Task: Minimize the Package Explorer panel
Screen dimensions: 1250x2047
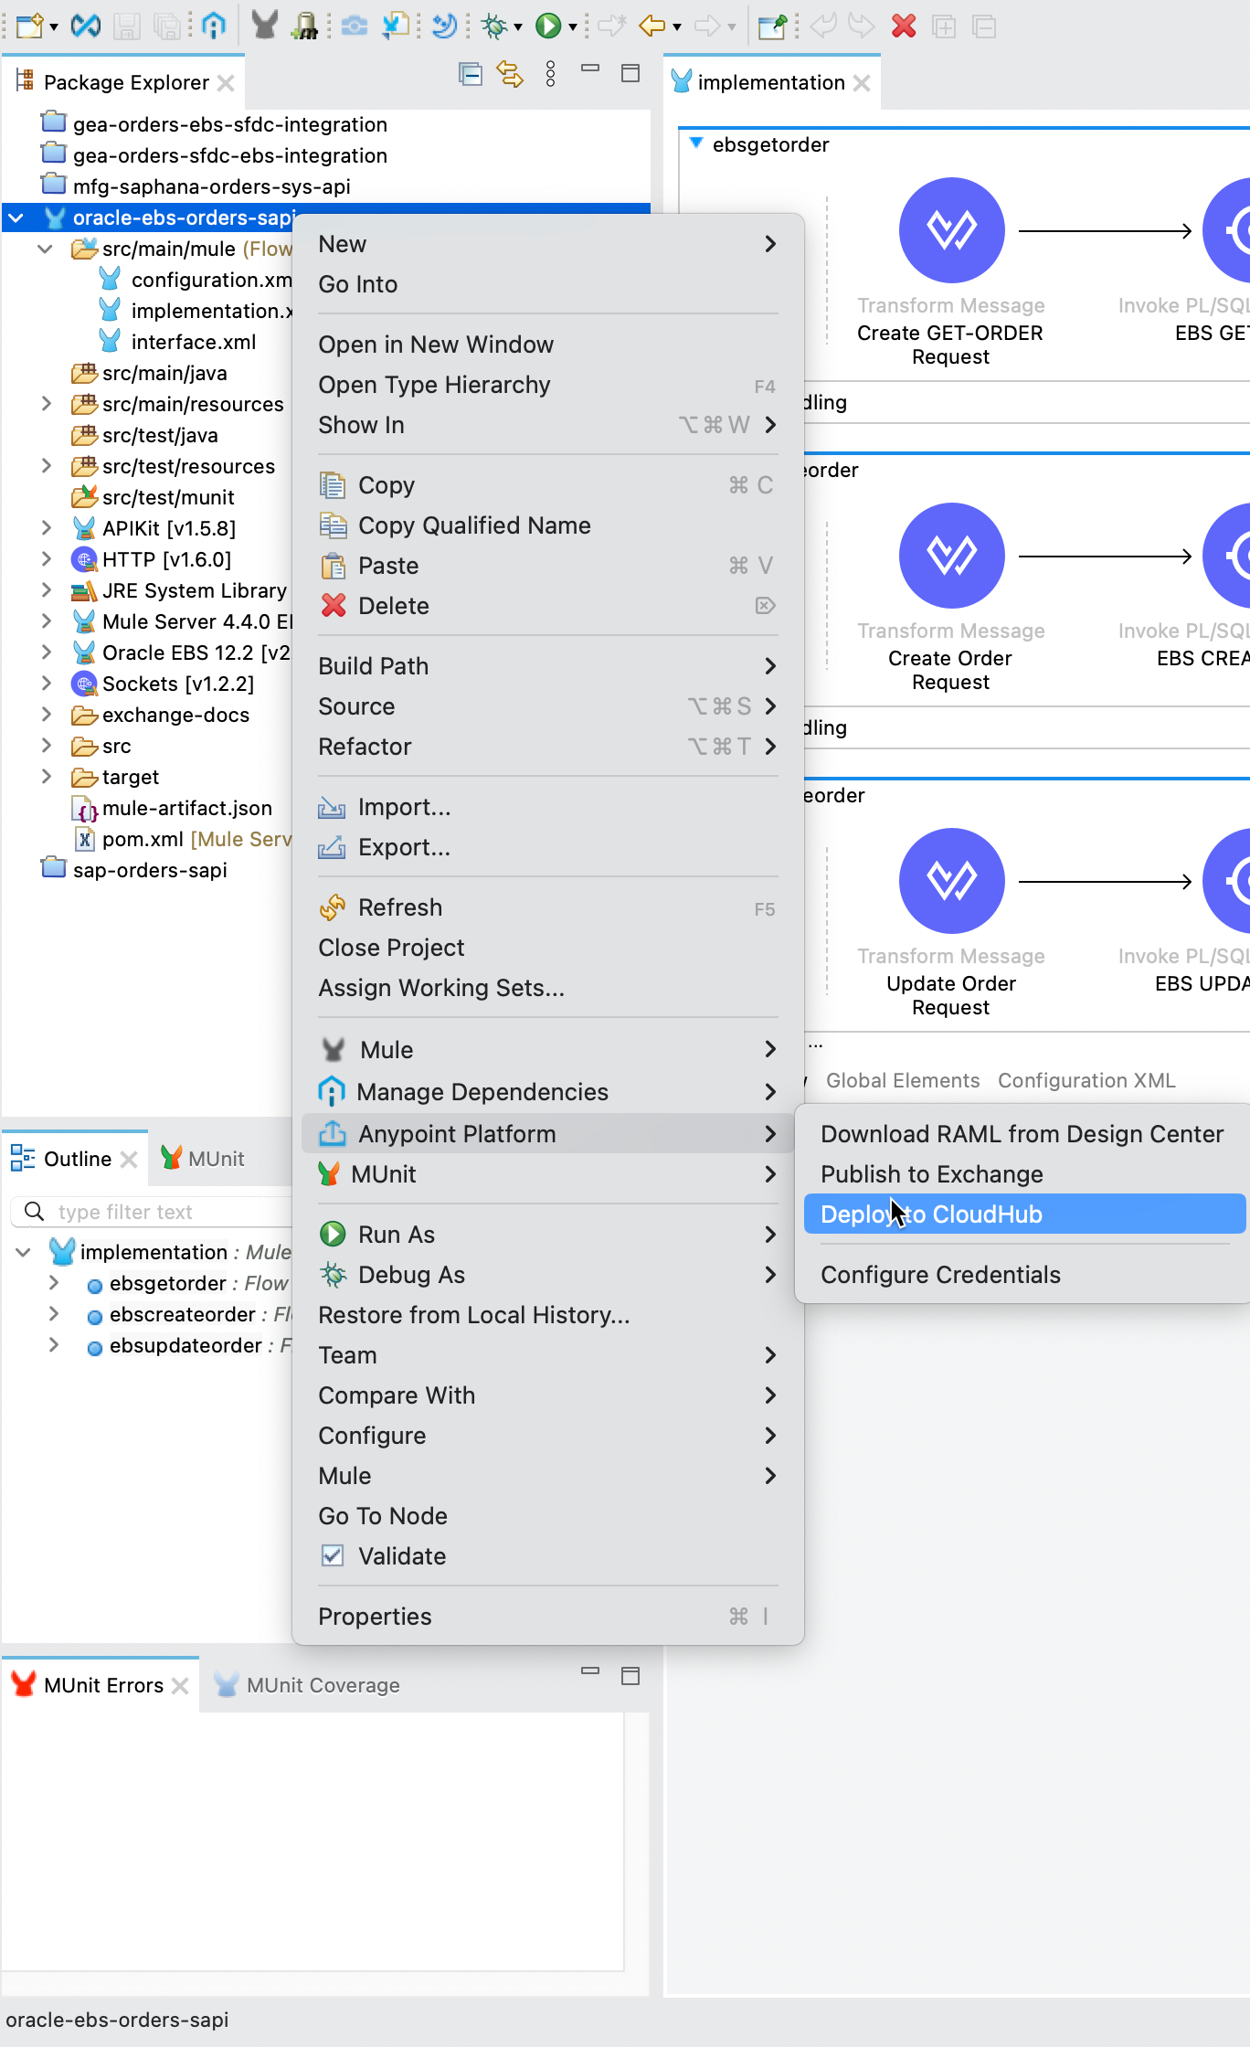Action: tap(590, 69)
